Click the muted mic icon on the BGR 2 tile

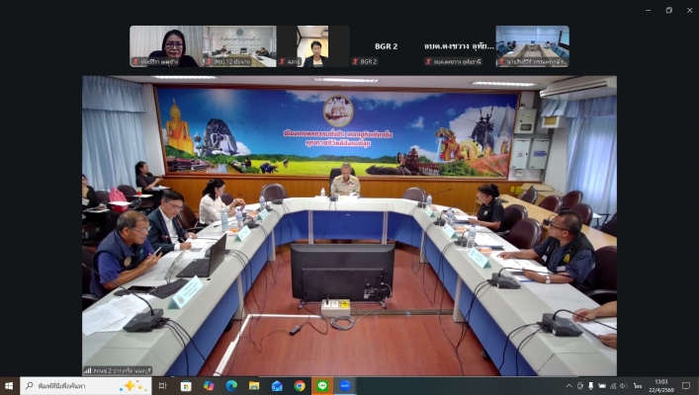pyautogui.click(x=355, y=61)
